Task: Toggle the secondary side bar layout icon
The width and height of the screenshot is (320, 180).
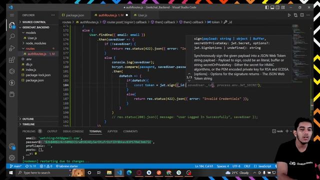Action: coord(277,7)
